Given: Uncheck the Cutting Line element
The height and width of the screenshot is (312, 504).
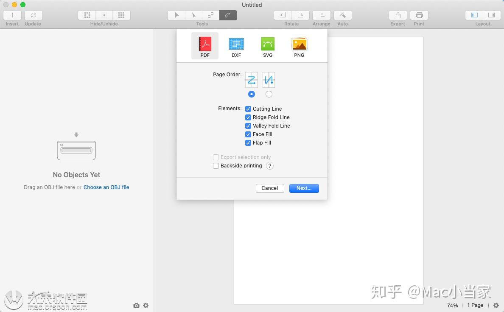Looking at the screenshot, I should click(248, 109).
